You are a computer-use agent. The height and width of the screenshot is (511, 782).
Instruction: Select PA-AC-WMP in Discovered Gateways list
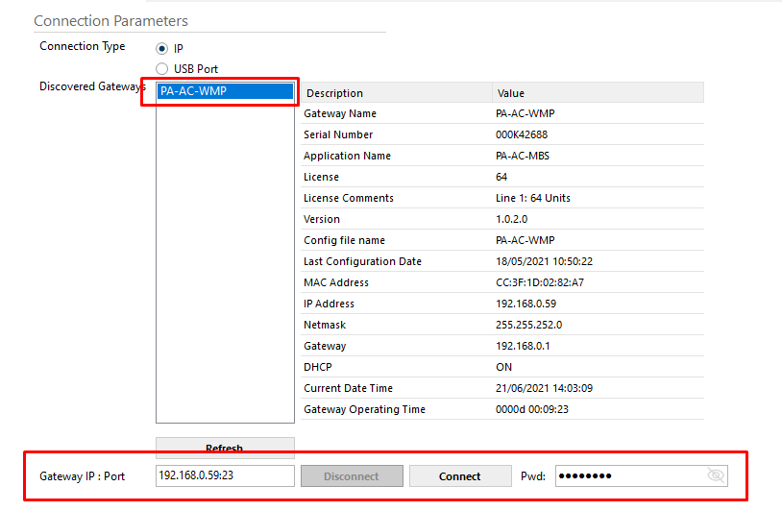[225, 92]
